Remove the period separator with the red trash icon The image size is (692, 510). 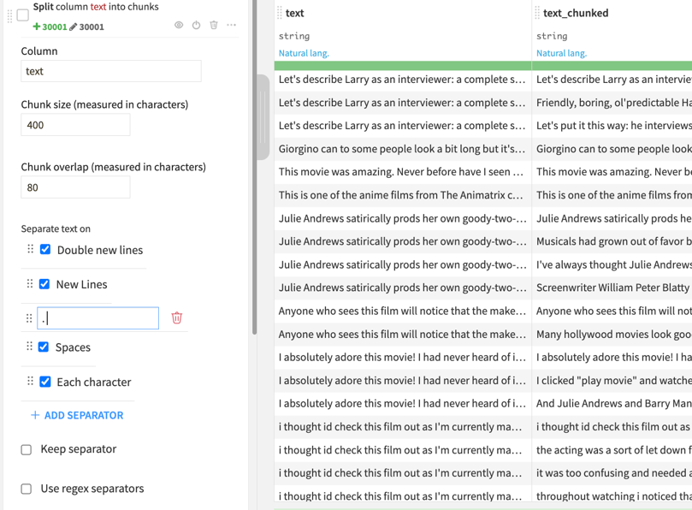(x=177, y=318)
